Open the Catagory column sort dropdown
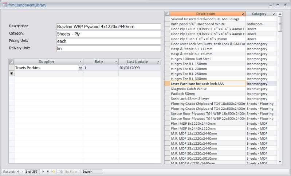This screenshot has height=176, width=291. 274,14
